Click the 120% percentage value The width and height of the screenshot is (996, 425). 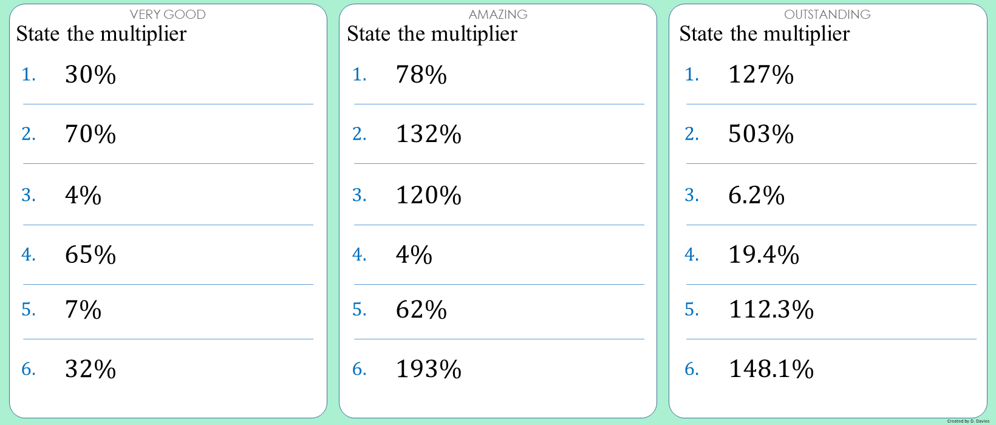(429, 195)
